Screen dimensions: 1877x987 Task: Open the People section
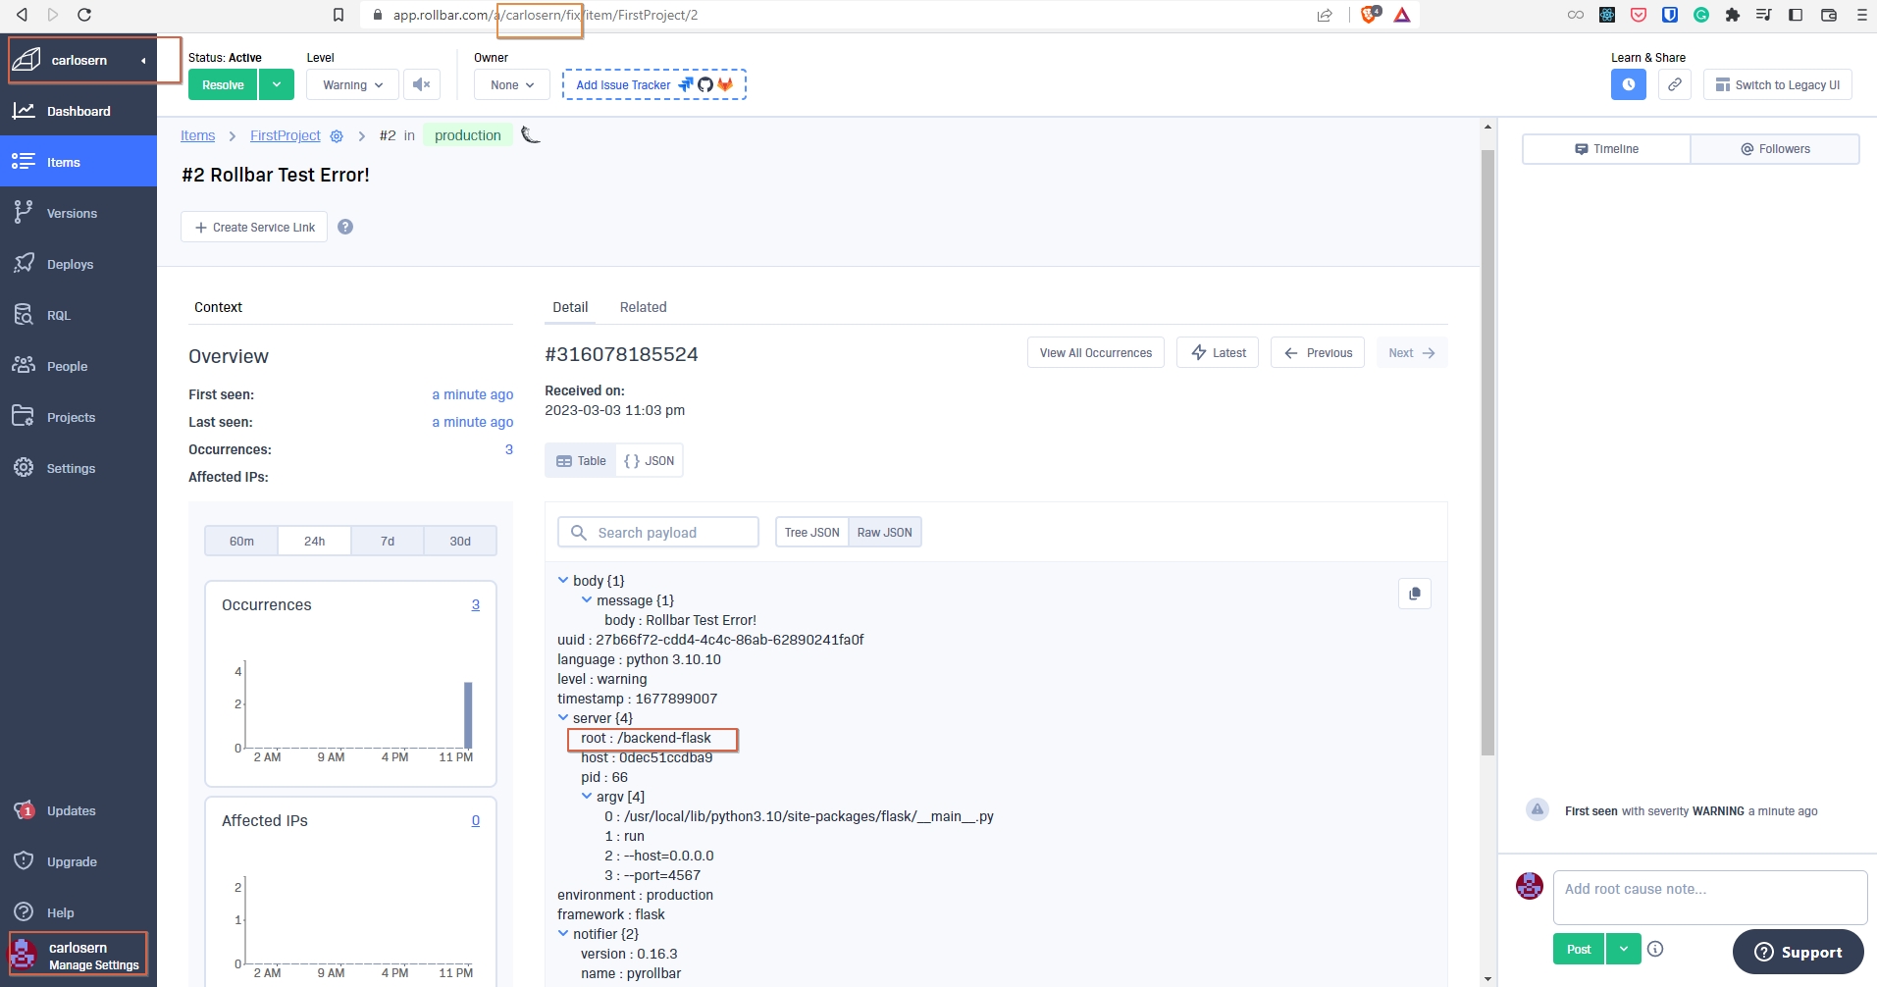(66, 365)
